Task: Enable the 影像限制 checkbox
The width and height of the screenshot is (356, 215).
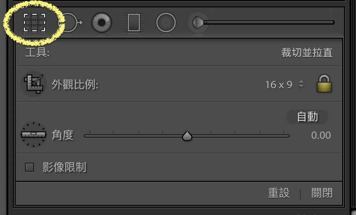Action: pos(29,167)
